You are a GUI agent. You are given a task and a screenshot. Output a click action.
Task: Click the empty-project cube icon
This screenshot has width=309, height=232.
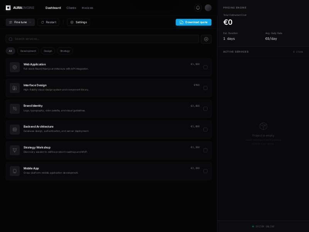coord(263,126)
